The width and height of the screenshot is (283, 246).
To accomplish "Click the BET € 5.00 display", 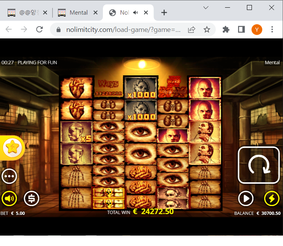I will 13,213.
